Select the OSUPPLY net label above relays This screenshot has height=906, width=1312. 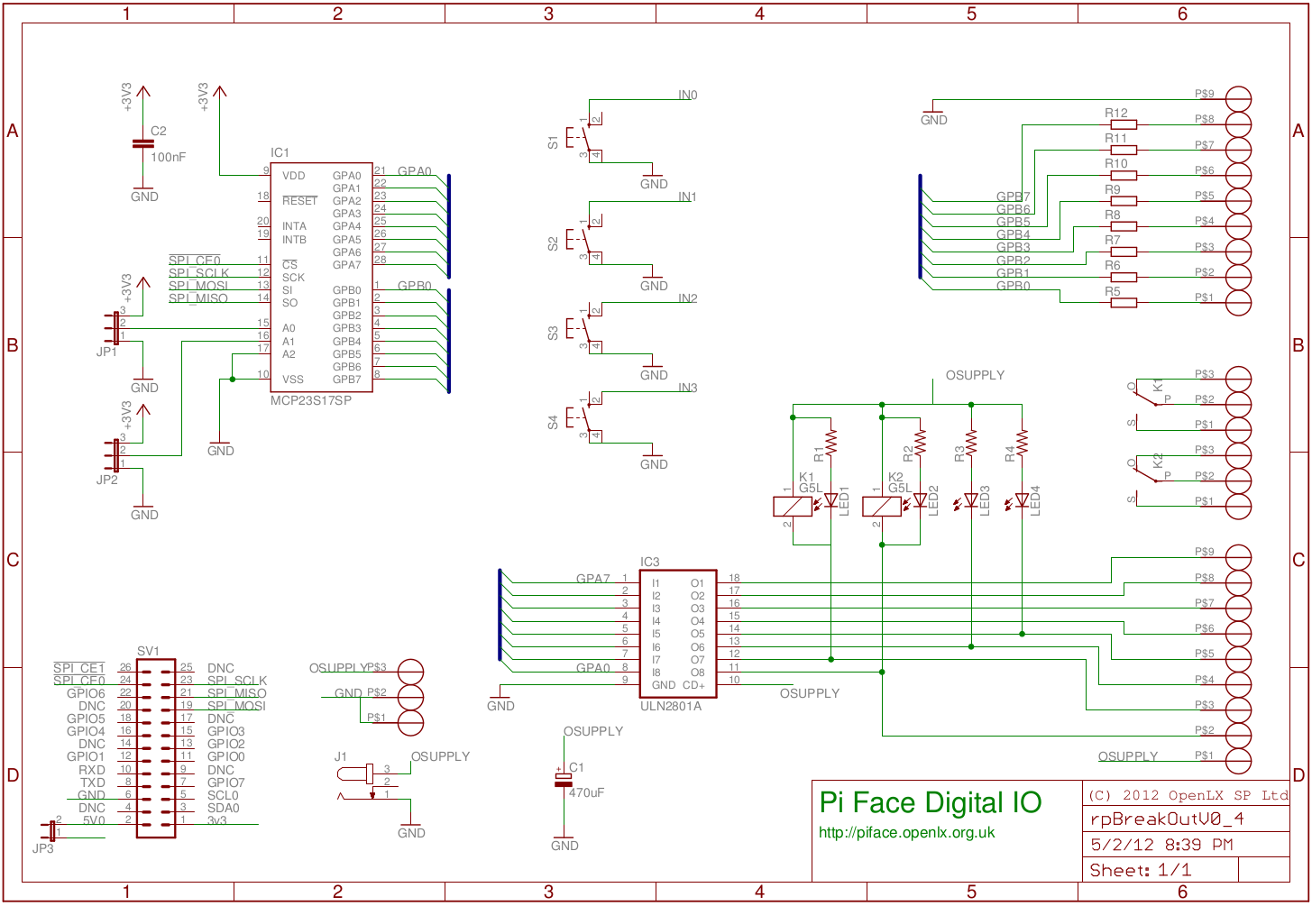[x=975, y=375]
